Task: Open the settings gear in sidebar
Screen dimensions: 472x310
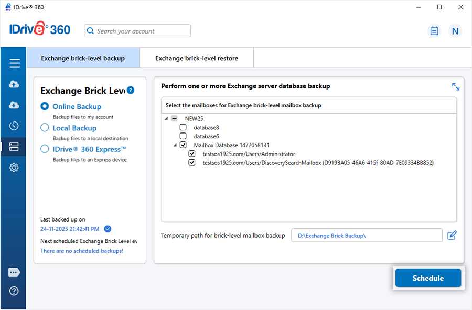Action: point(14,168)
